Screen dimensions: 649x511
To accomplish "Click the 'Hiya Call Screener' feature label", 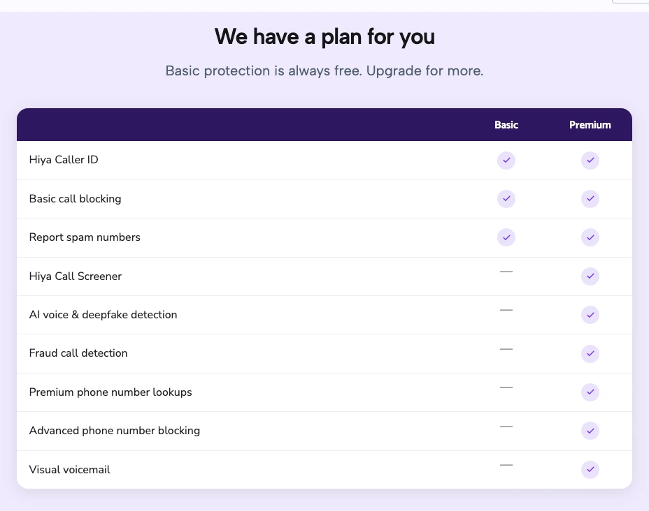I will coord(76,276).
